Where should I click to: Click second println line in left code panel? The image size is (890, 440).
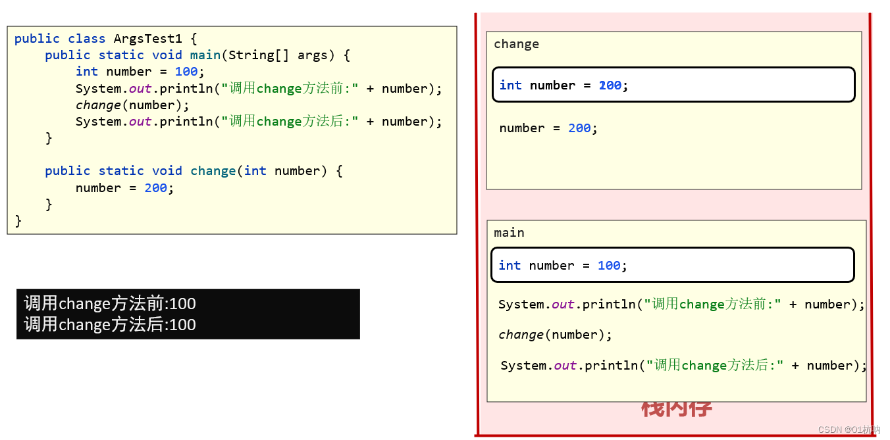pos(259,121)
